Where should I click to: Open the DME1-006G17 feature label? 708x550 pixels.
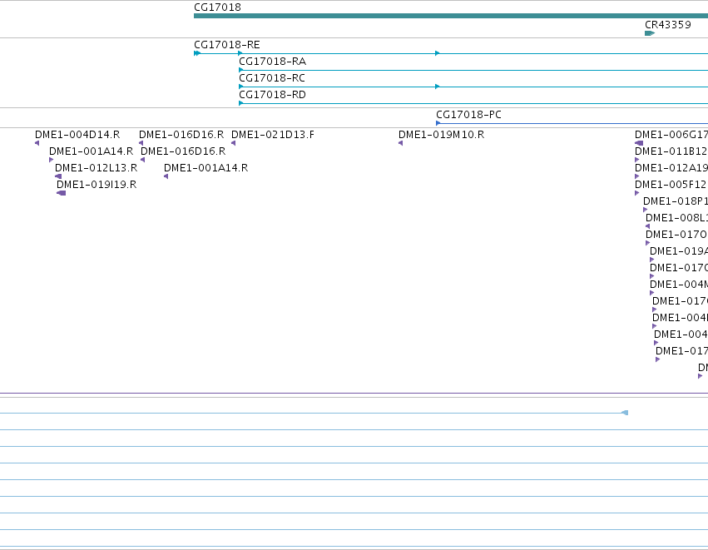pos(671,135)
